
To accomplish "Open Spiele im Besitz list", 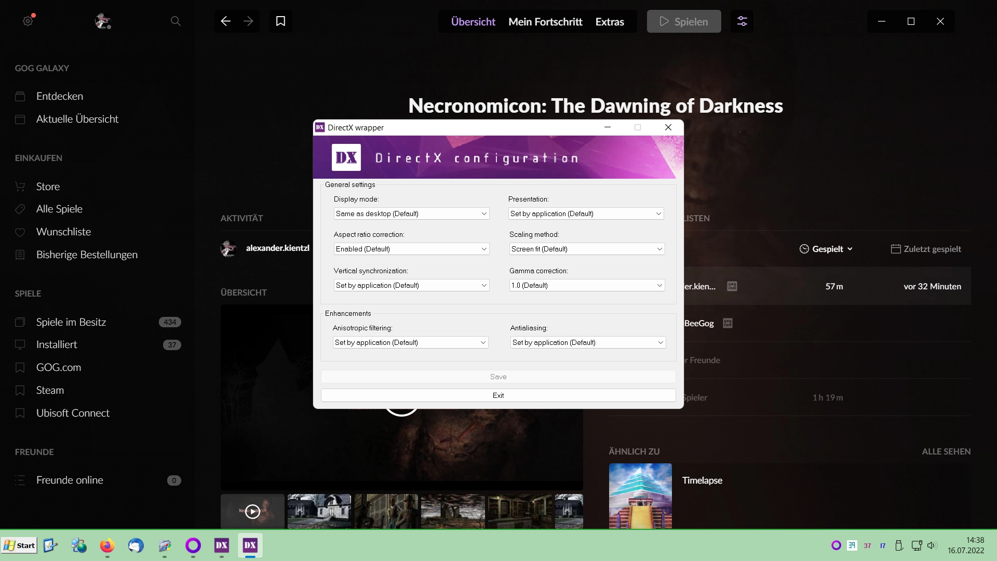I will pos(71,322).
